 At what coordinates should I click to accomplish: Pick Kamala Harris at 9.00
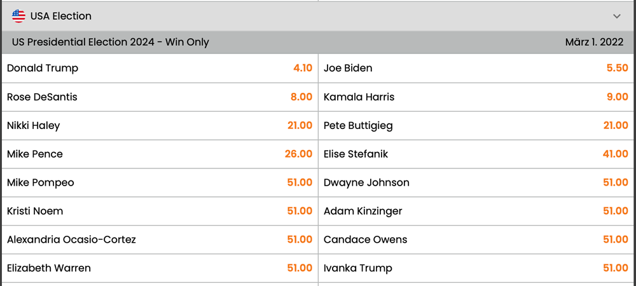[x=477, y=97]
